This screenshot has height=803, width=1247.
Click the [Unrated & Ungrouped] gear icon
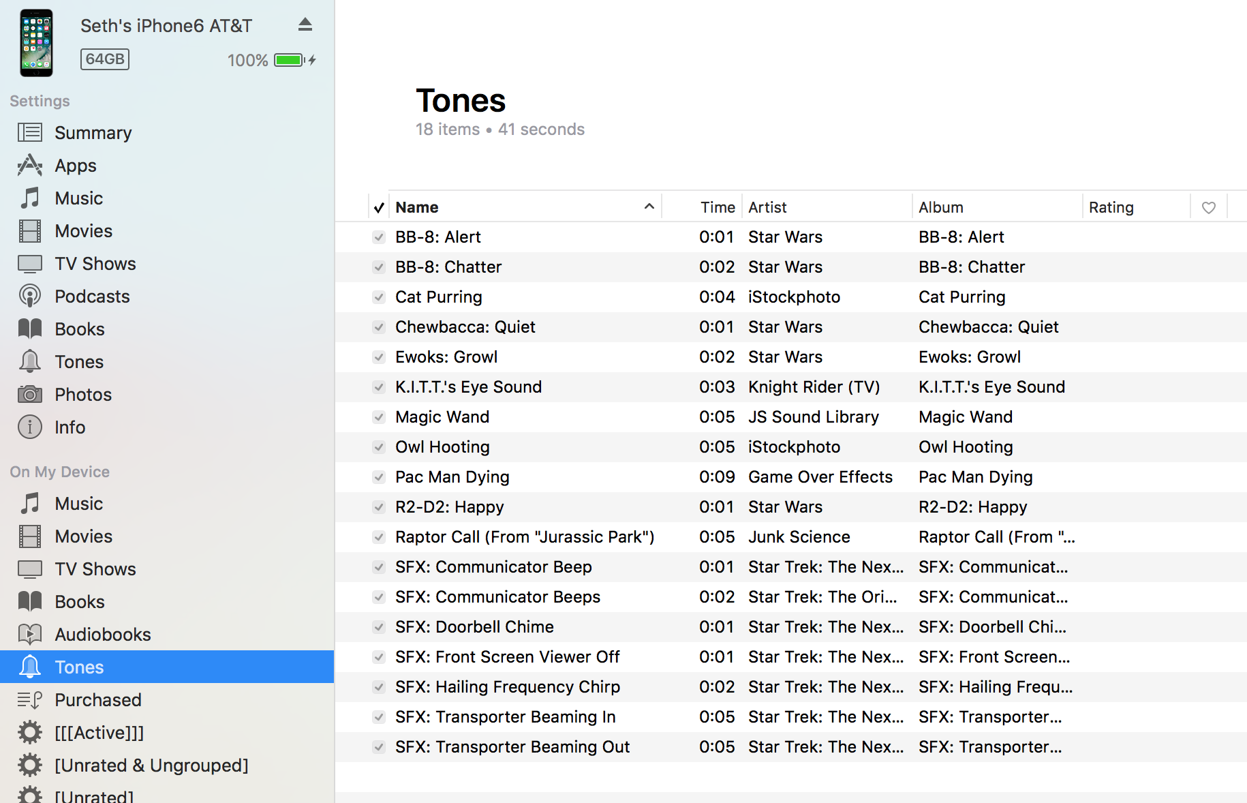coord(30,765)
